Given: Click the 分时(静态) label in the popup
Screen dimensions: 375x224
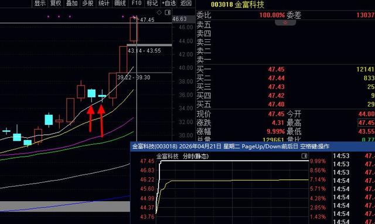Looking at the screenshot, I should pyautogui.click(x=196, y=157).
